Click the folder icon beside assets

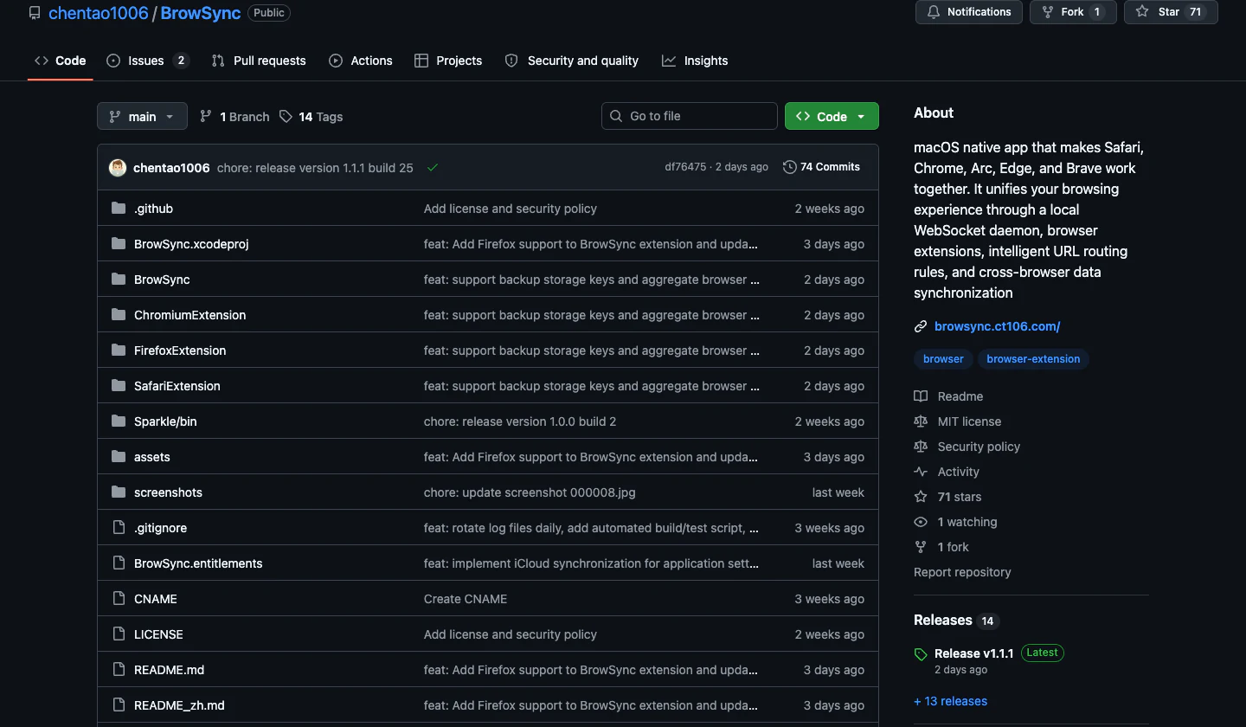coord(119,457)
